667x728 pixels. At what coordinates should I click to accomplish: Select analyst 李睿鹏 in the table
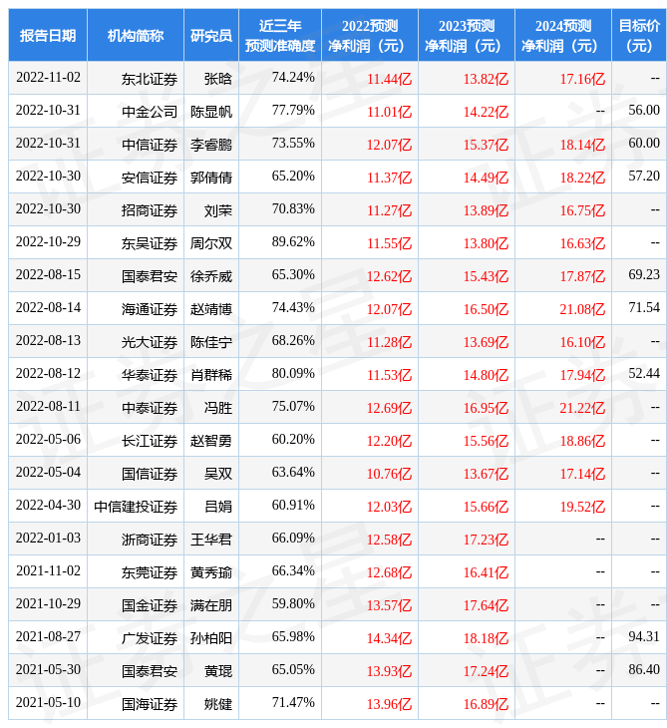point(211,144)
